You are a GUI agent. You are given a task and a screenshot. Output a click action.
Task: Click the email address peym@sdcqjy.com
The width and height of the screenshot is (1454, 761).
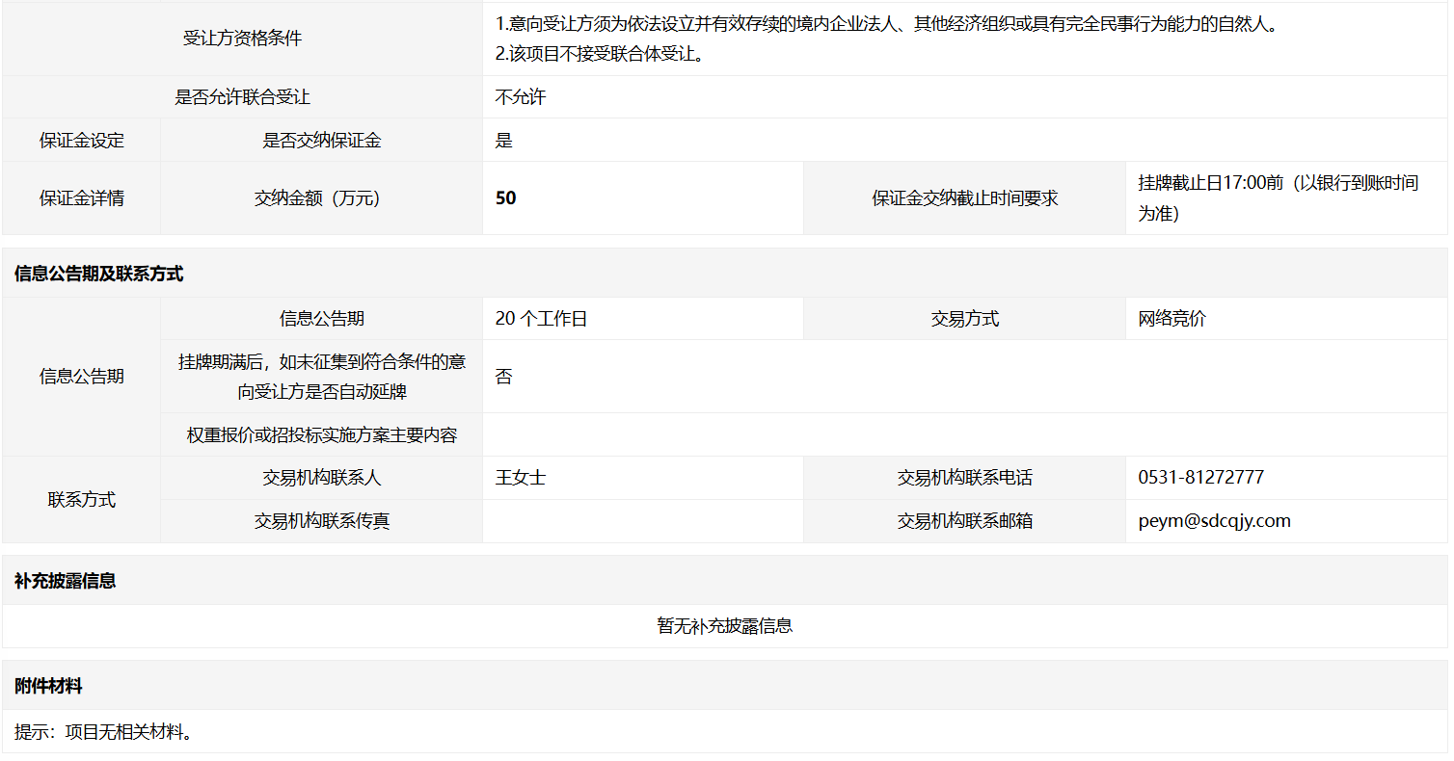coord(1214,521)
